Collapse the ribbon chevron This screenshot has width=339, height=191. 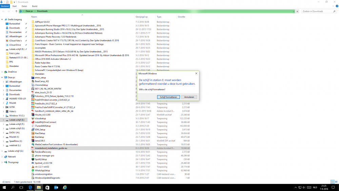pyautogui.click(x=333, y=6)
